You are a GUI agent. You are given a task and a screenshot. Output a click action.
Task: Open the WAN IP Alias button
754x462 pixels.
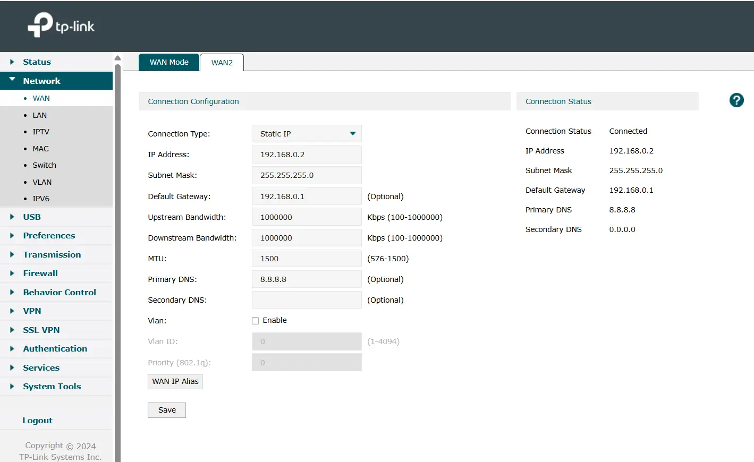175,381
